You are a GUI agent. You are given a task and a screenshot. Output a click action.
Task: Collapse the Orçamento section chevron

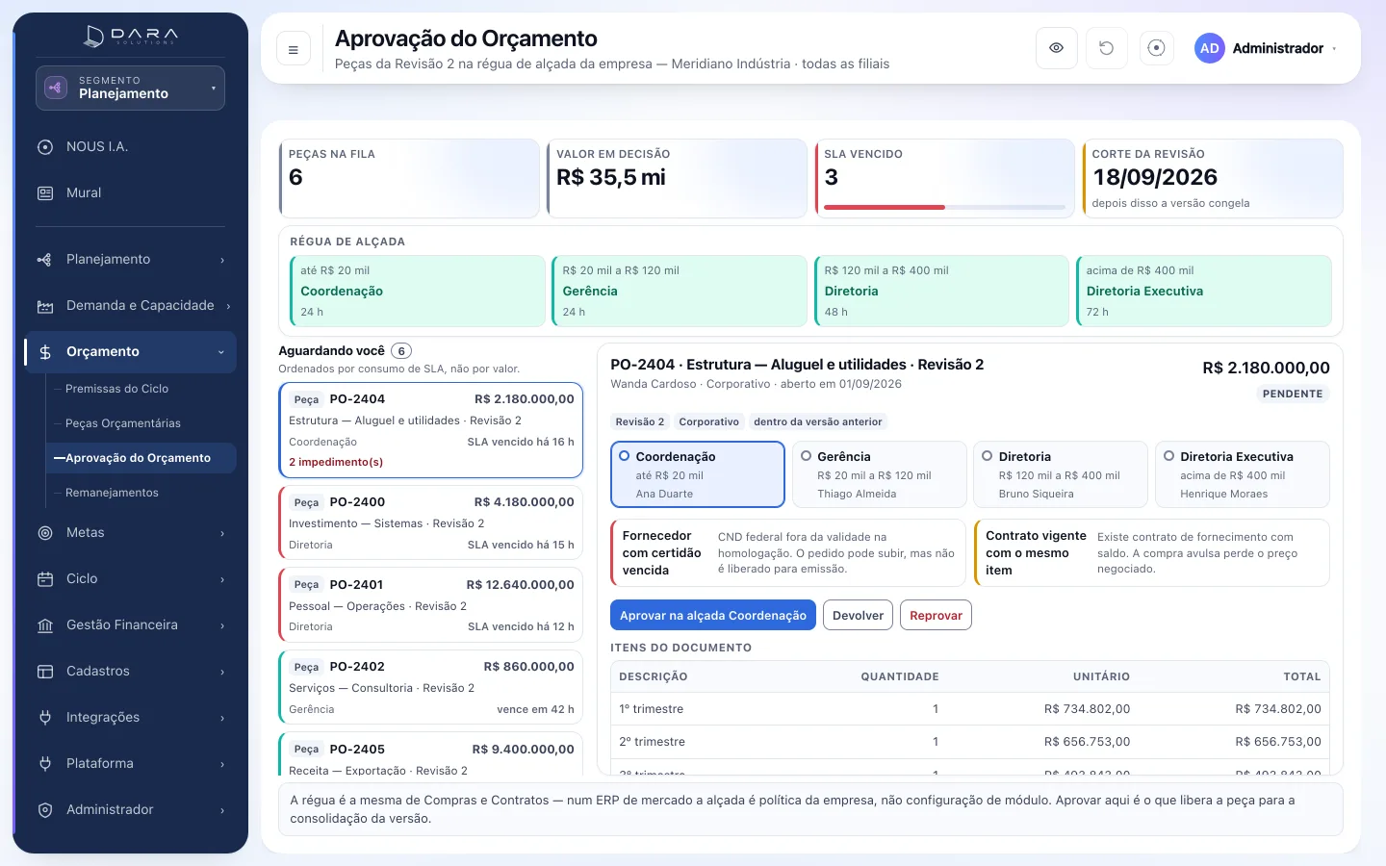pyautogui.click(x=221, y=352)
